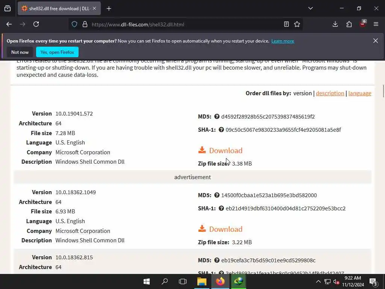Open network status tray icon
Viewport: 385px width, 289px height.
[327, 281]
